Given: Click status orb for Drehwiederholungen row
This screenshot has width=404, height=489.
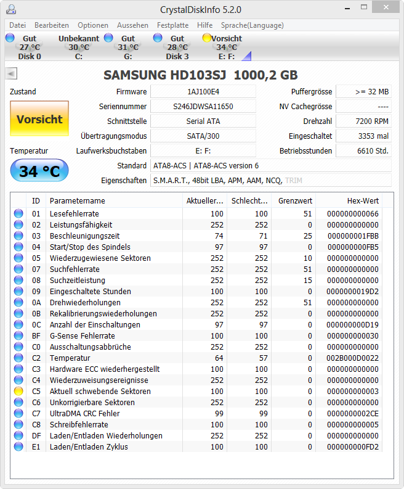Looking at the screenshot, I should tap(18, 302).
